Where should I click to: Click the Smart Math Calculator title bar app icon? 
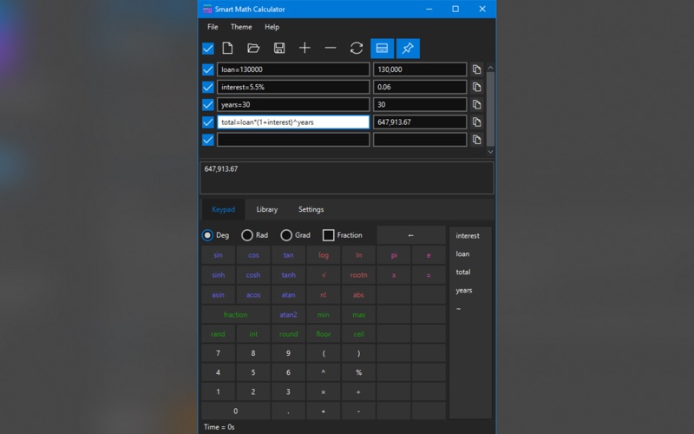pyautogui.click(x=207, y=9)
